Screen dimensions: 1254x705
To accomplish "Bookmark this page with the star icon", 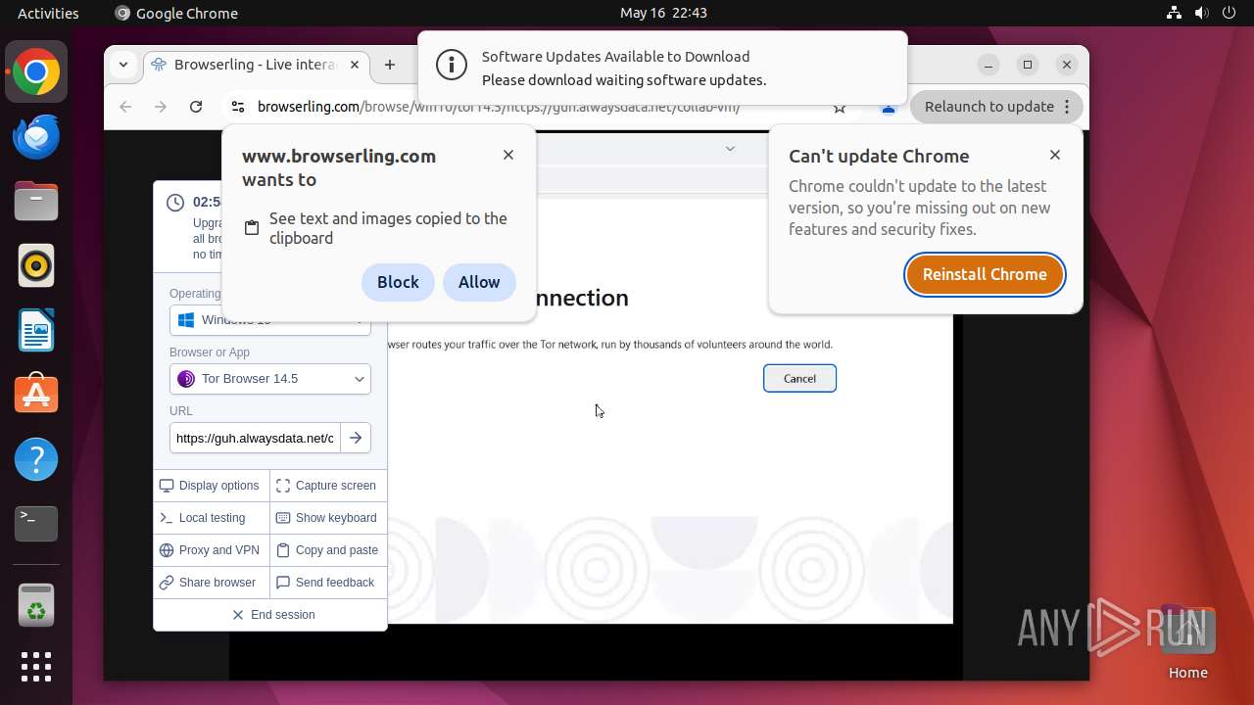I will pyautogui.click(x=840, y=108).
